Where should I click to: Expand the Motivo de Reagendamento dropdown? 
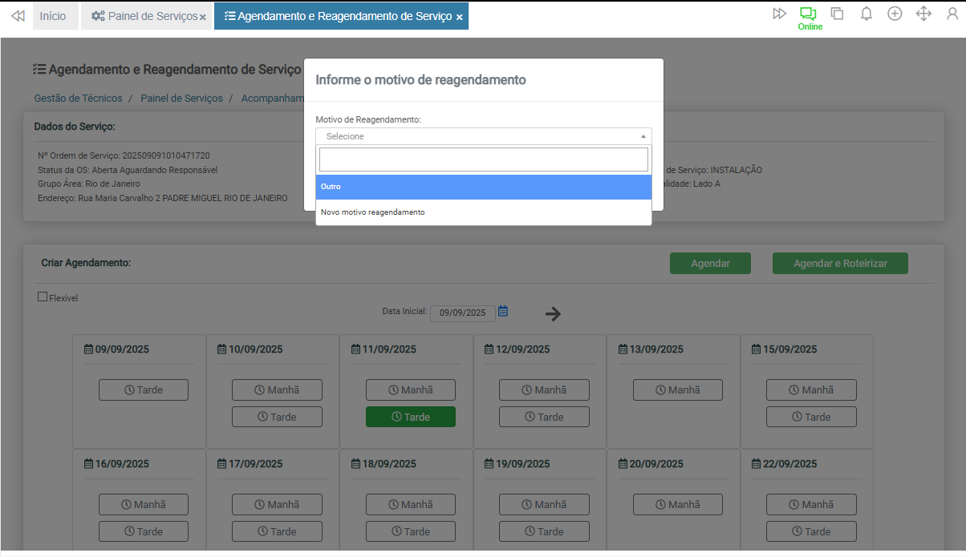click(x=483, y=136)
